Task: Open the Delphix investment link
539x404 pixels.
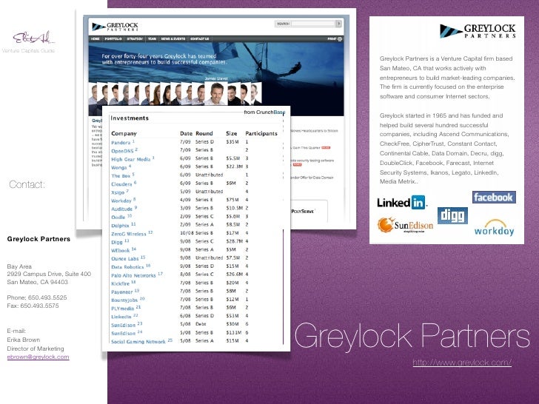Action: (x=120, y=226)
